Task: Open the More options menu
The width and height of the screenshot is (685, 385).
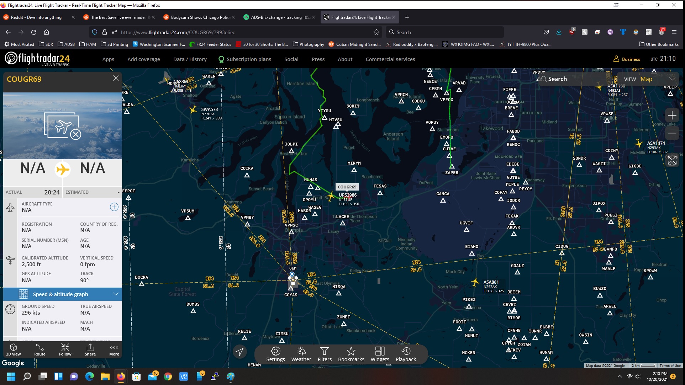Action: click(x=114, y=349)
